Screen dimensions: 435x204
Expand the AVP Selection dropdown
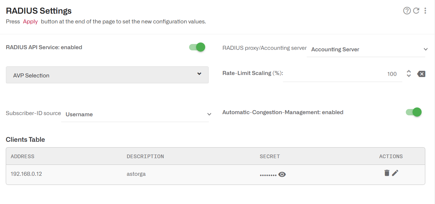[x=107, y=75]
